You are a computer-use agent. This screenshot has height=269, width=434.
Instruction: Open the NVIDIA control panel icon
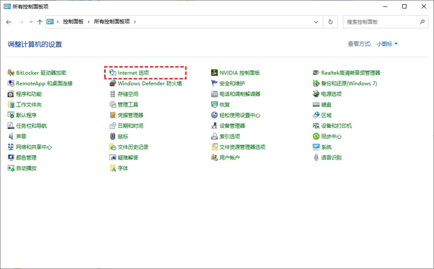(x=214, y=72)
